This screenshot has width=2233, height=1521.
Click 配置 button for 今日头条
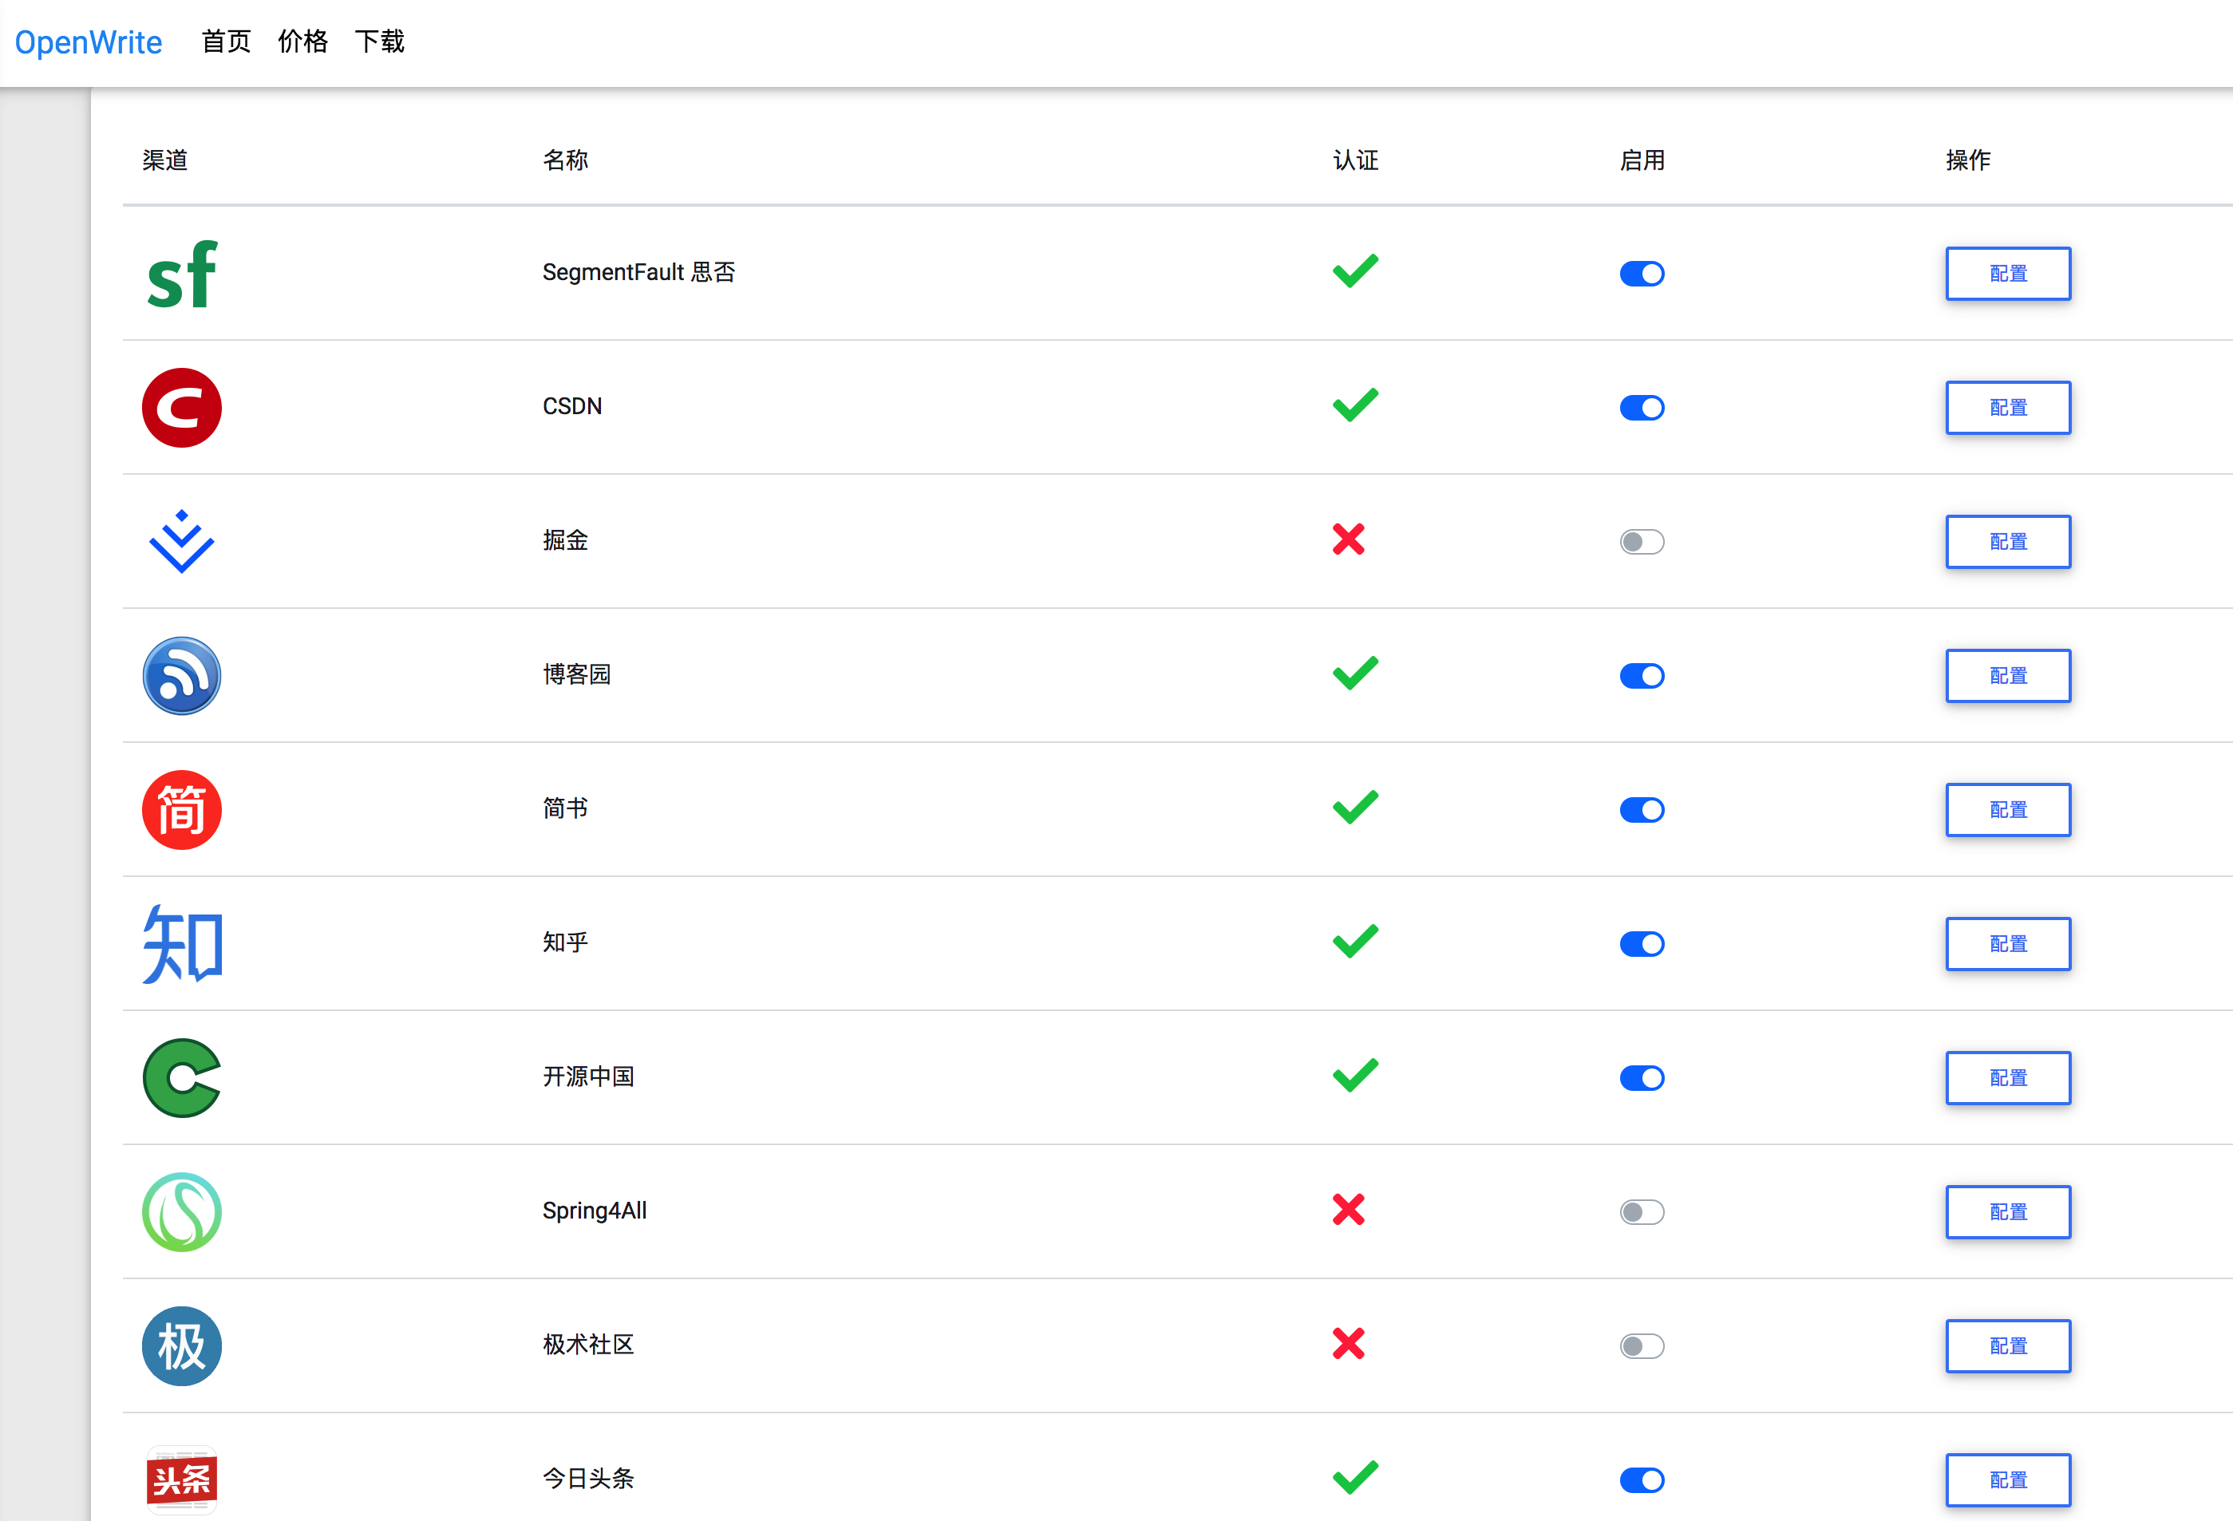tap(2007, 1480)
